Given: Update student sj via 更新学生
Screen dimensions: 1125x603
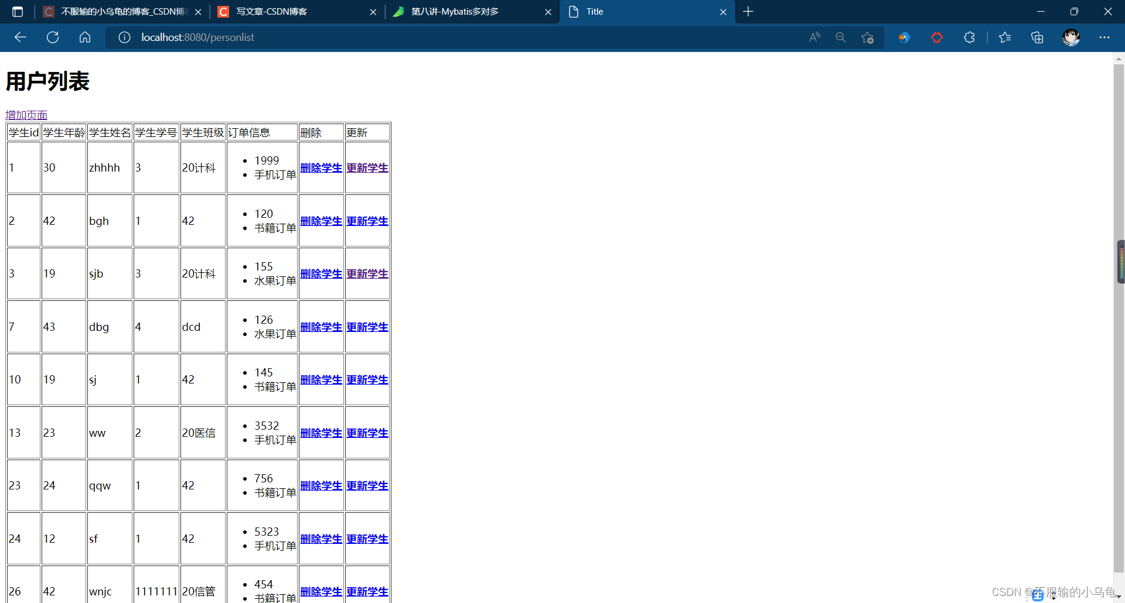Looking at the screenshot, I should point(367,380).
